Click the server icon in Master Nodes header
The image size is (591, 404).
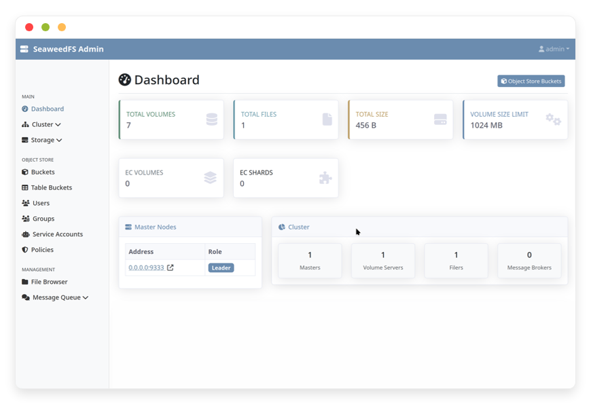(x=128, y=227)
